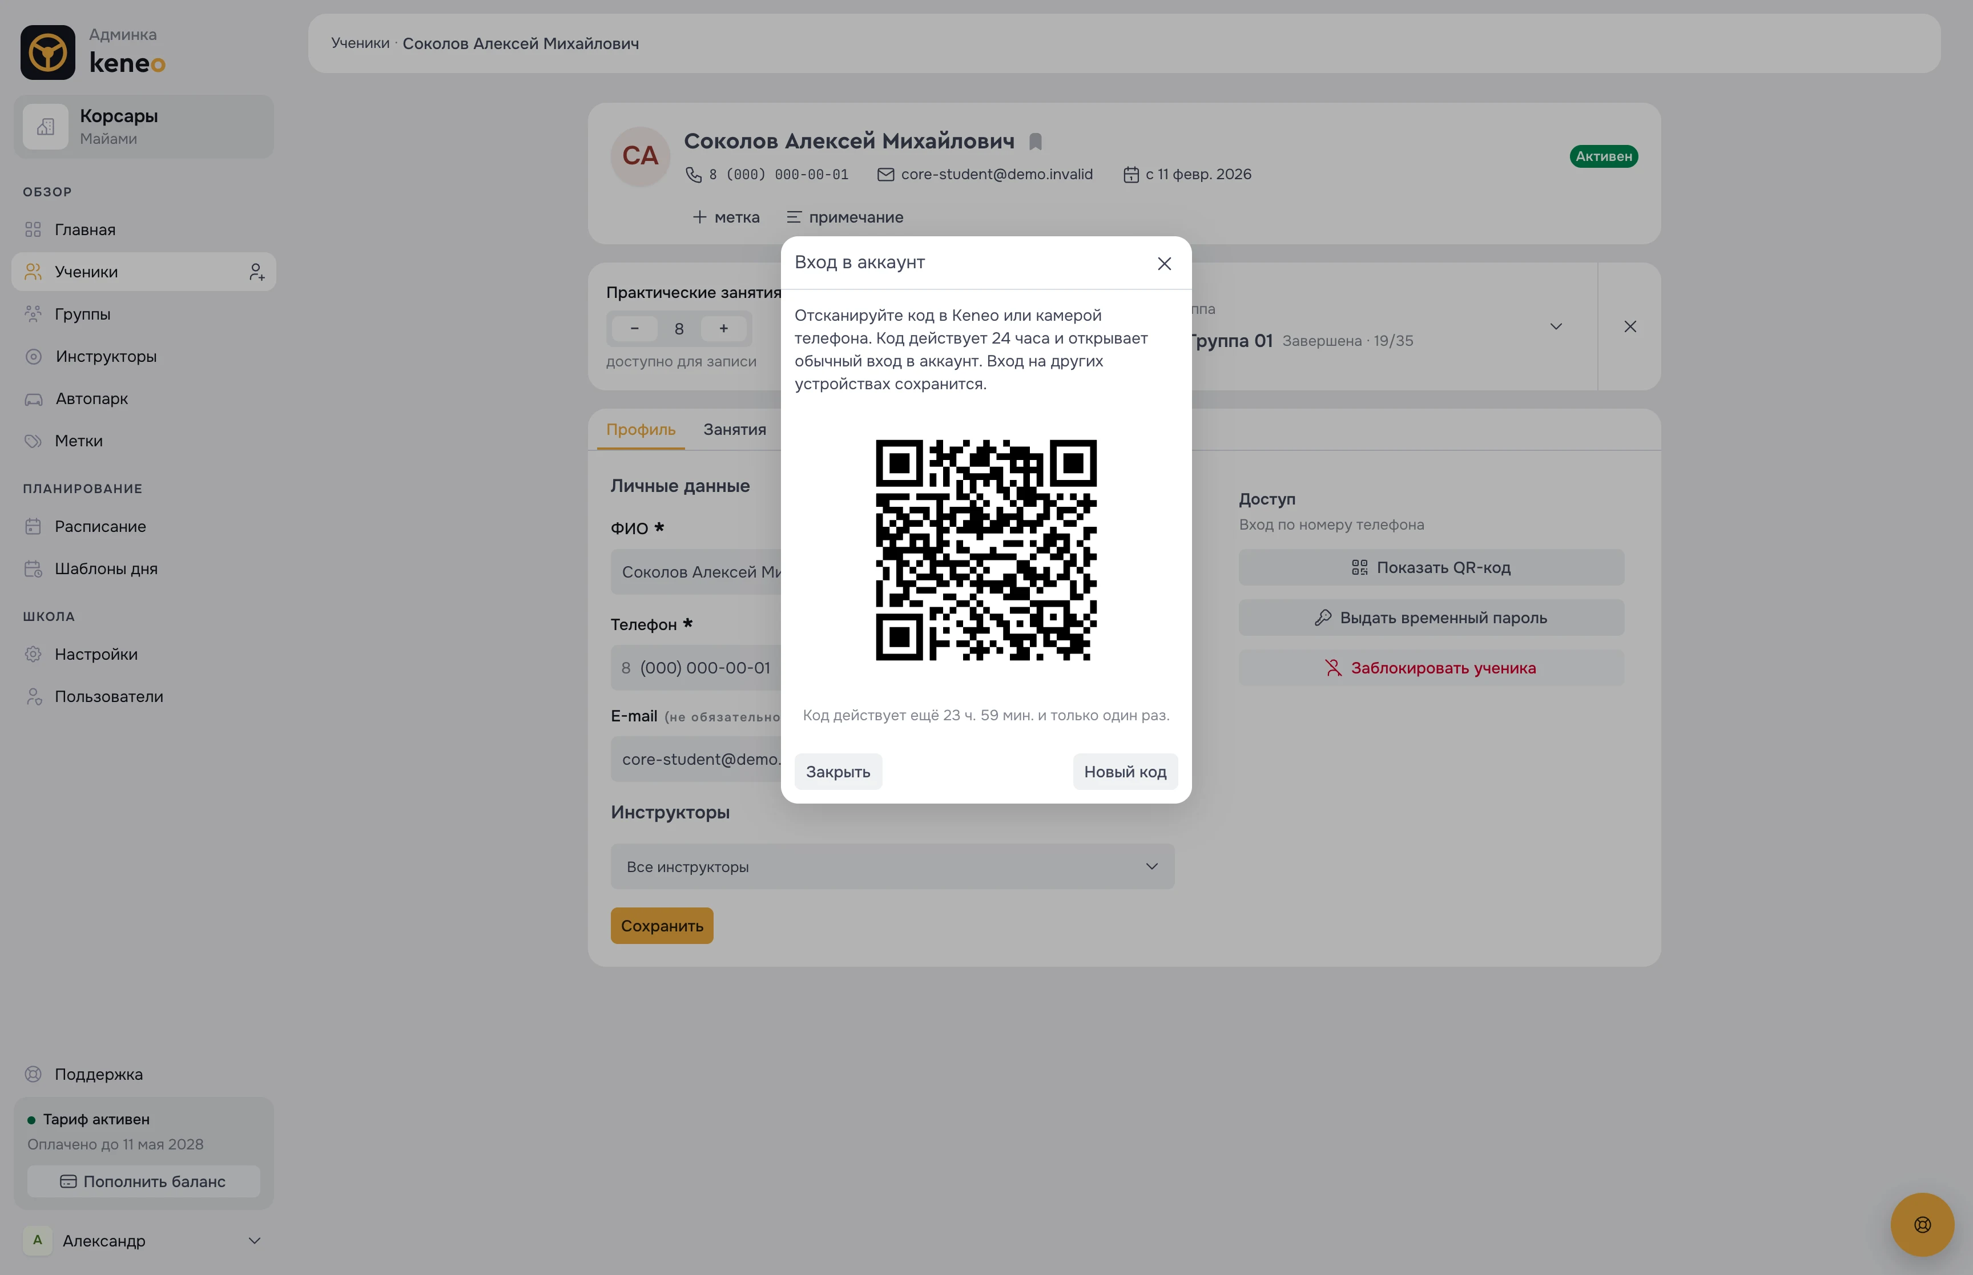The image size is (1973, 1275).
Task: Open Поддержка in the sidebar
Action: click(143, 1074)
